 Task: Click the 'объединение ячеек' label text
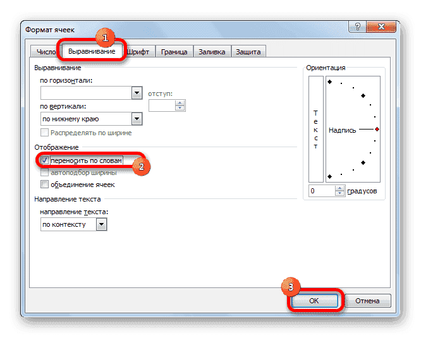coord(83,184)
